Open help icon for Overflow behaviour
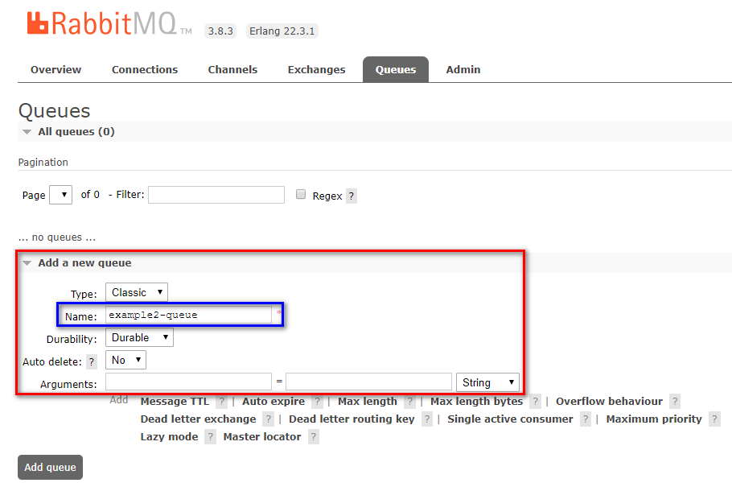 [x=675, y=402]
